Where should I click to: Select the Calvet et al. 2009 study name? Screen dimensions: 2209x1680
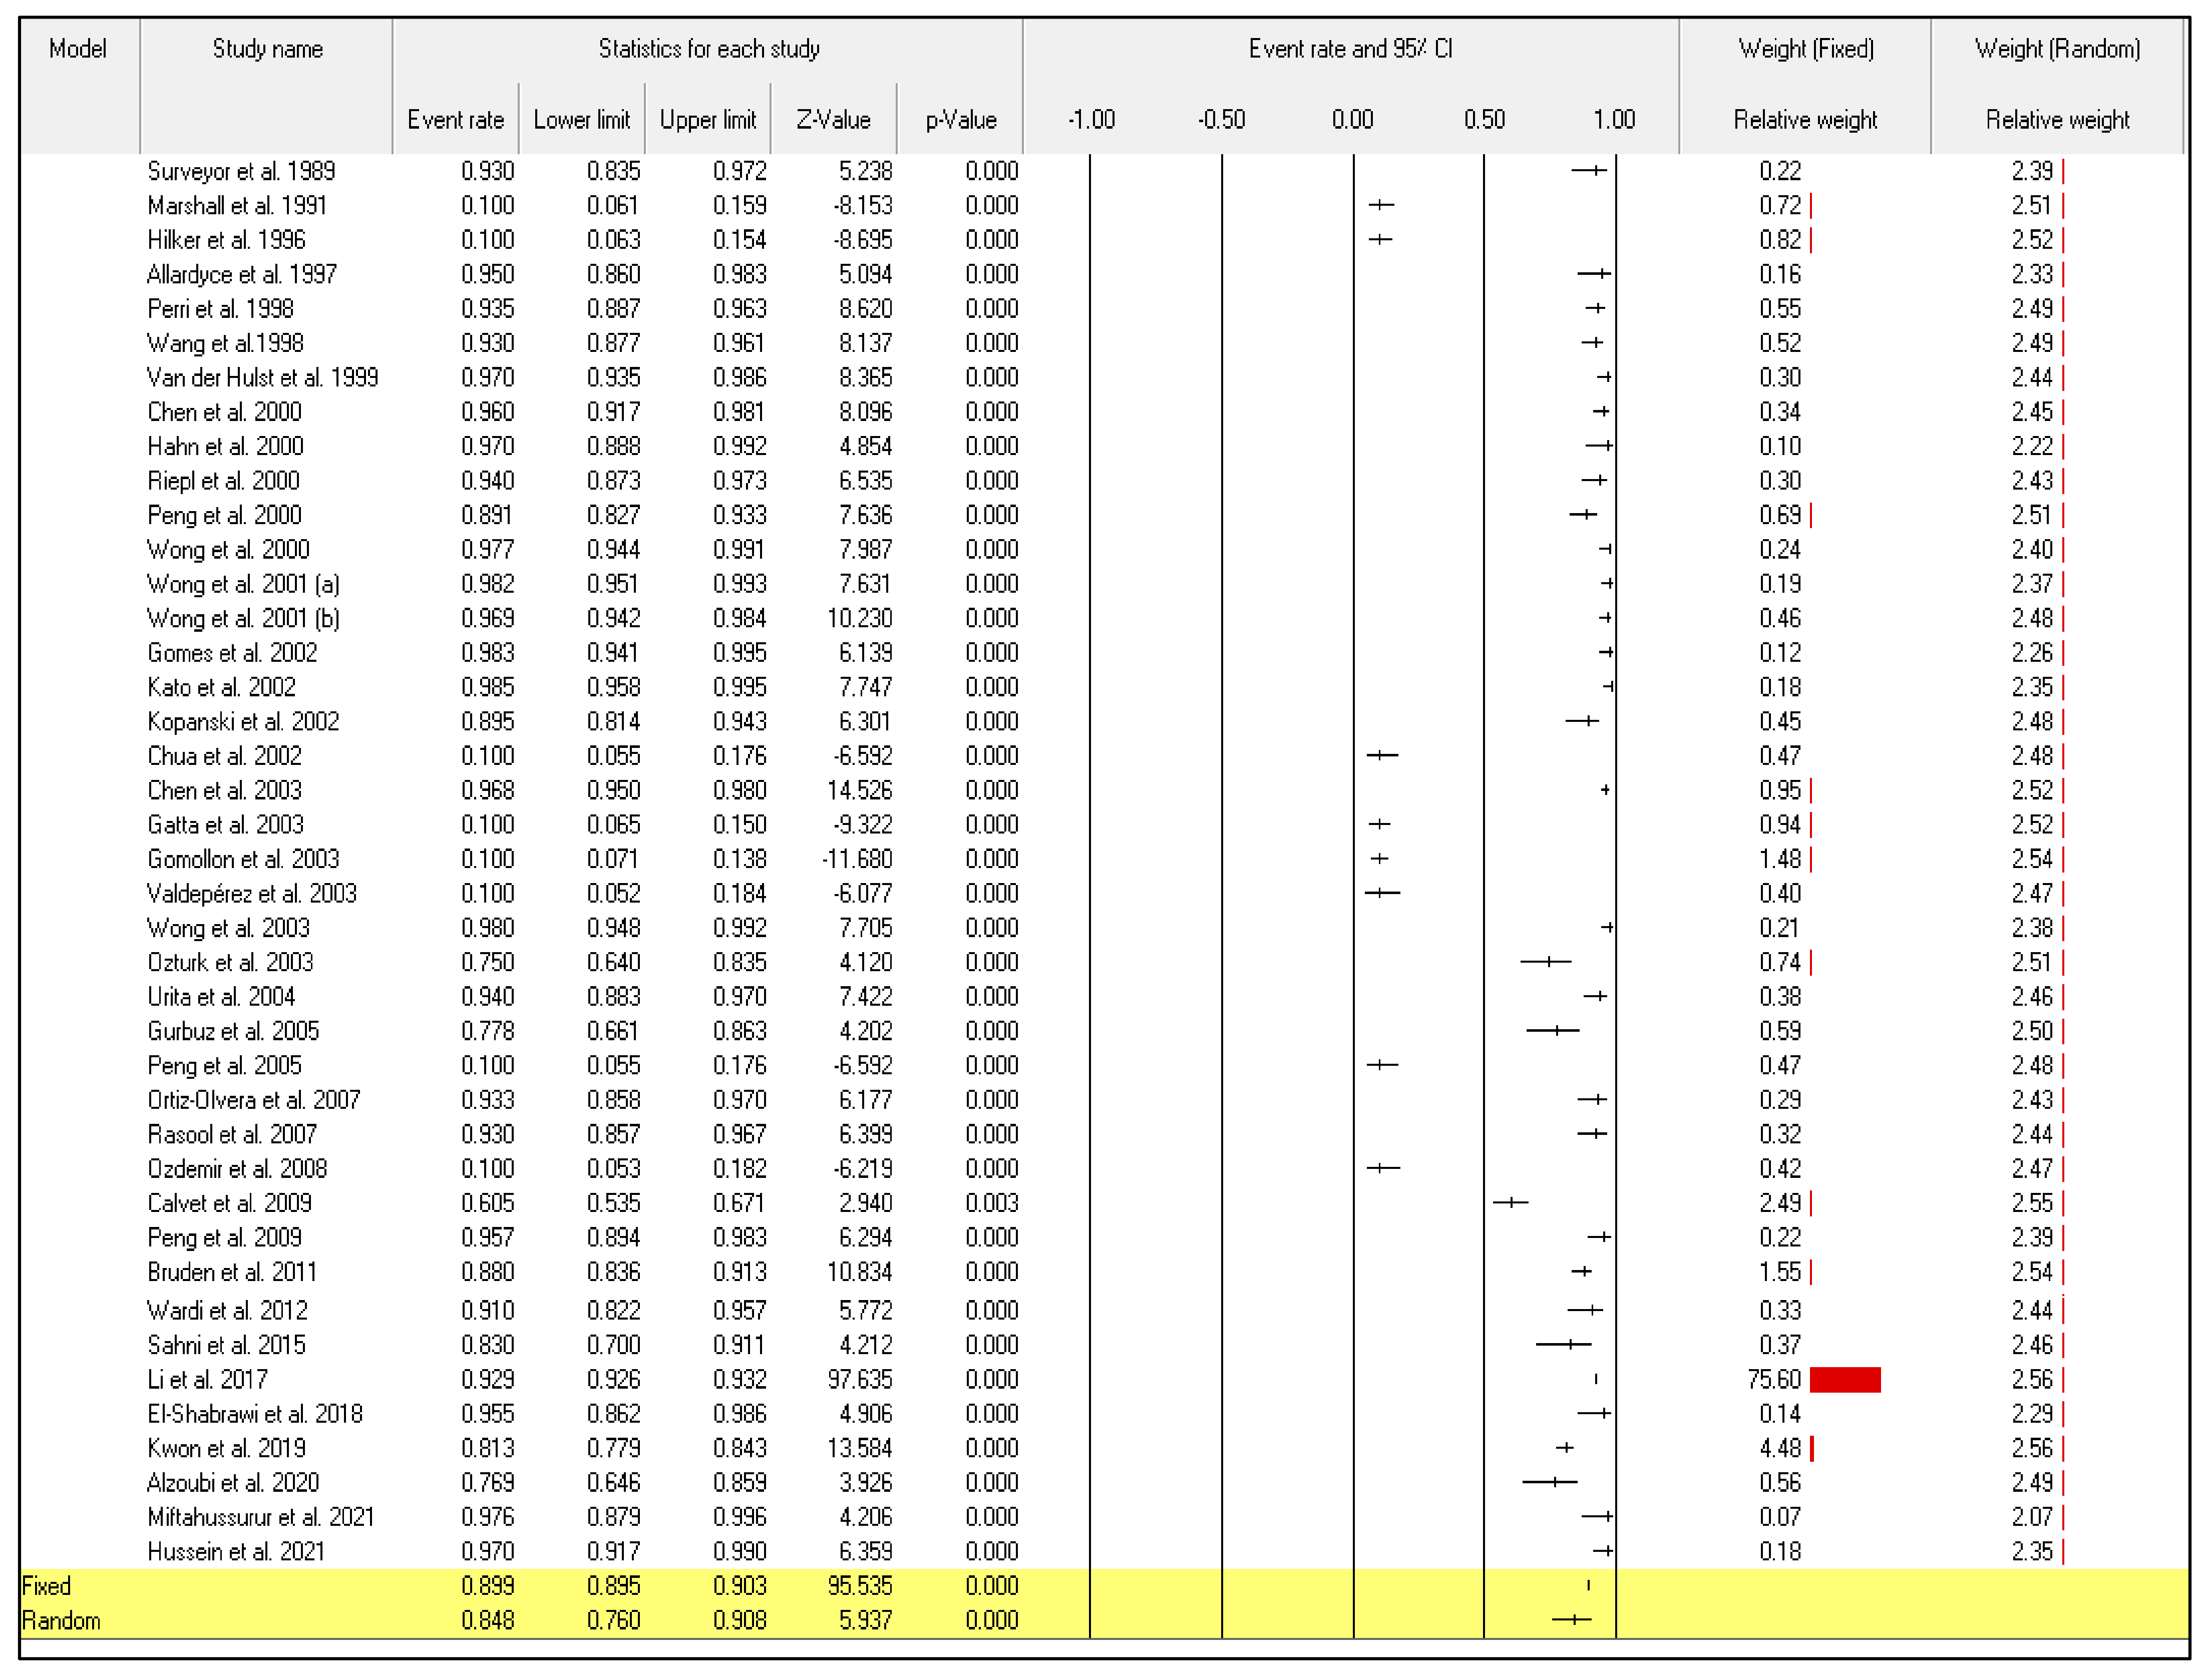click(x=229, y=1203)
